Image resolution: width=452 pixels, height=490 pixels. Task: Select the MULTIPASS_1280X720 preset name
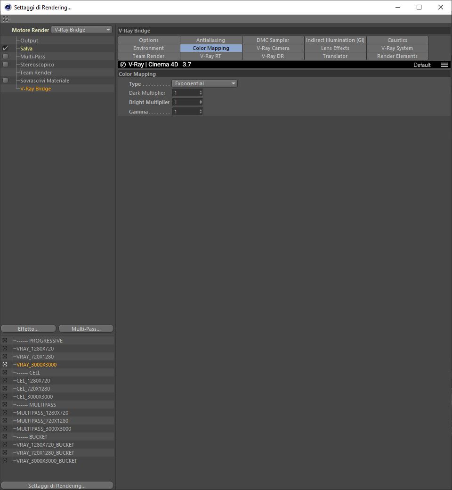coord(42,413)
